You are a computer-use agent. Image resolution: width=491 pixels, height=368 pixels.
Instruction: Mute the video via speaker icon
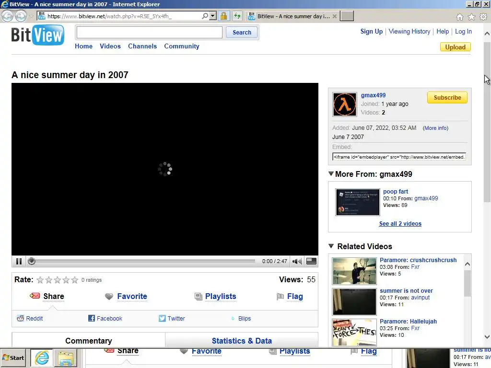[x=297, y=261]
